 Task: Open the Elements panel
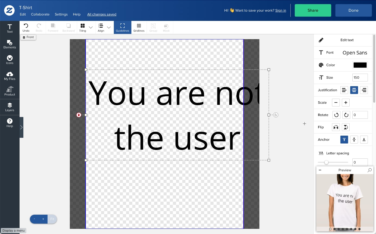(x=10, y=44)
